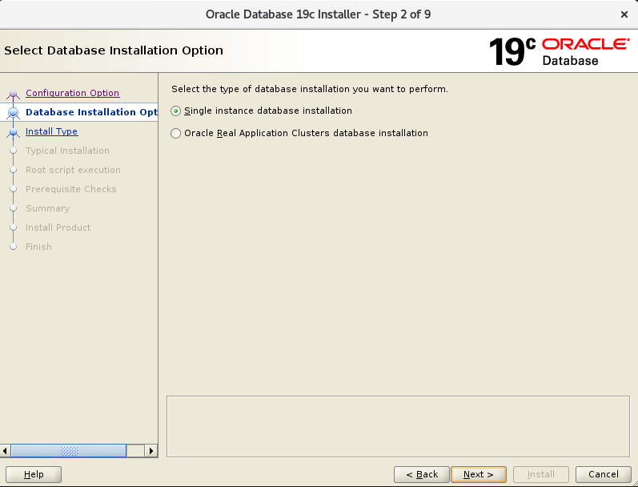Go back with the Back button
This screenshot has height=487, width=638.
tap(422, 474)
